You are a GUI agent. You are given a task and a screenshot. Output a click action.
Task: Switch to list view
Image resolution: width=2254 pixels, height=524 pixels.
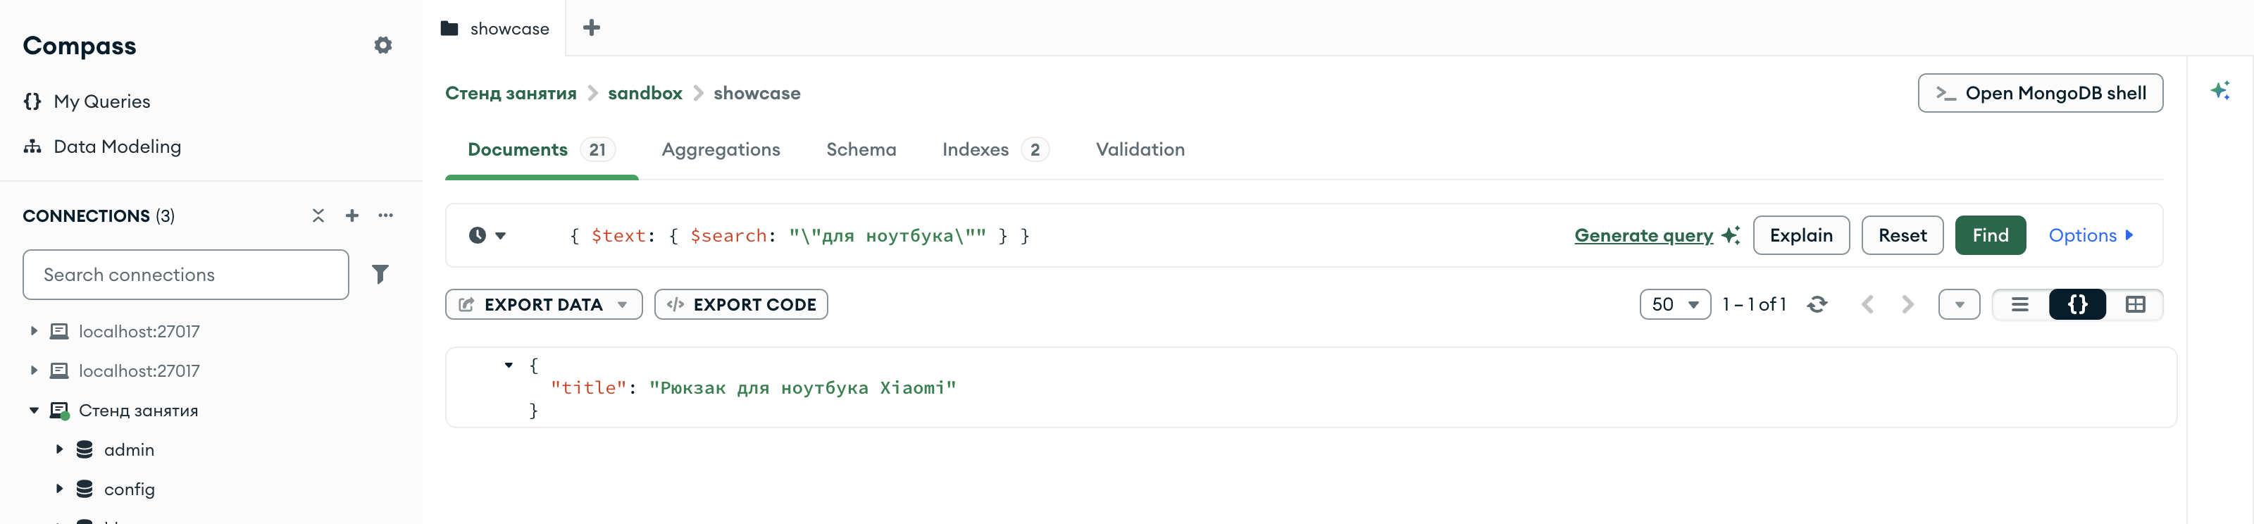point(2019,304)
